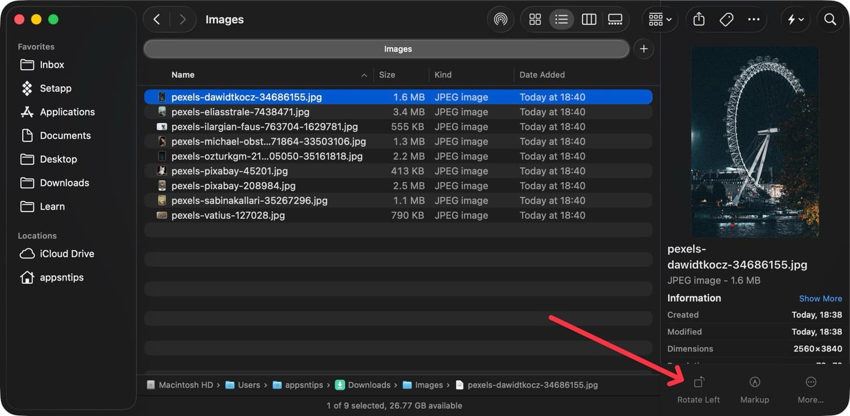
Task: Click the Tags icon in the toolbar
Action: click(x=726, y=19)
